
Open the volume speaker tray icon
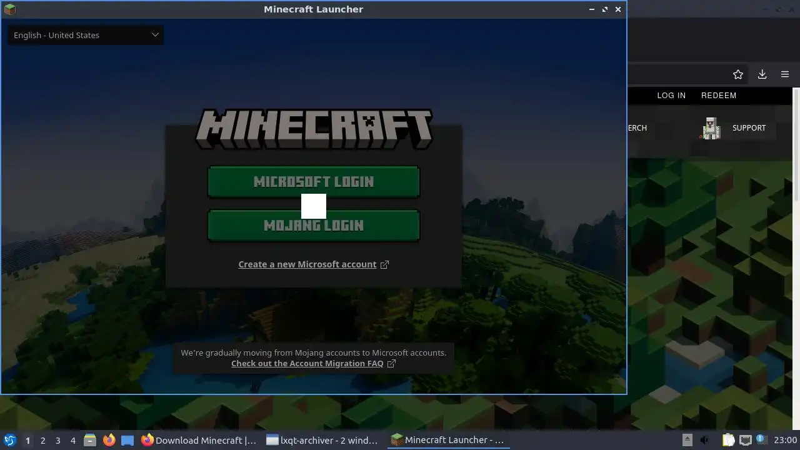pos(705,441)
